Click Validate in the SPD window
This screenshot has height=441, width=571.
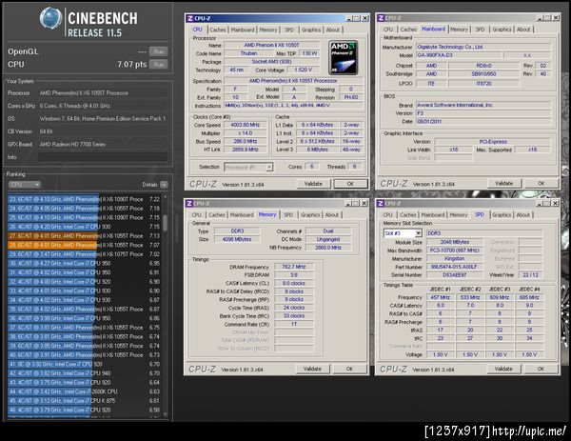tap(503, 370)
